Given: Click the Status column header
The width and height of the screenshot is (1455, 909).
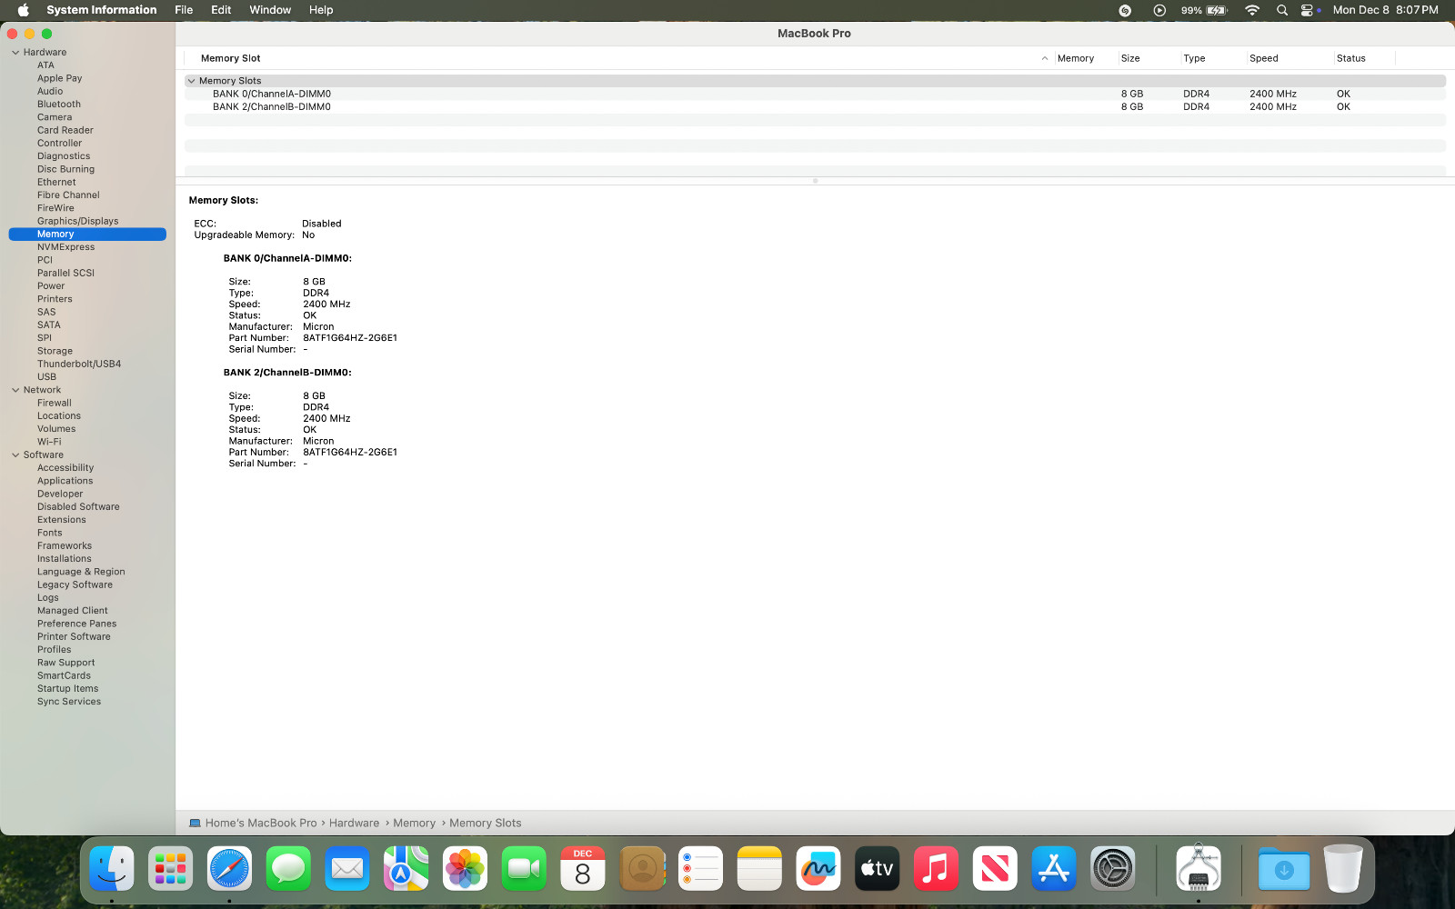Looking at the screenshot, I should pyautogui.click(x=1364, y=58).
